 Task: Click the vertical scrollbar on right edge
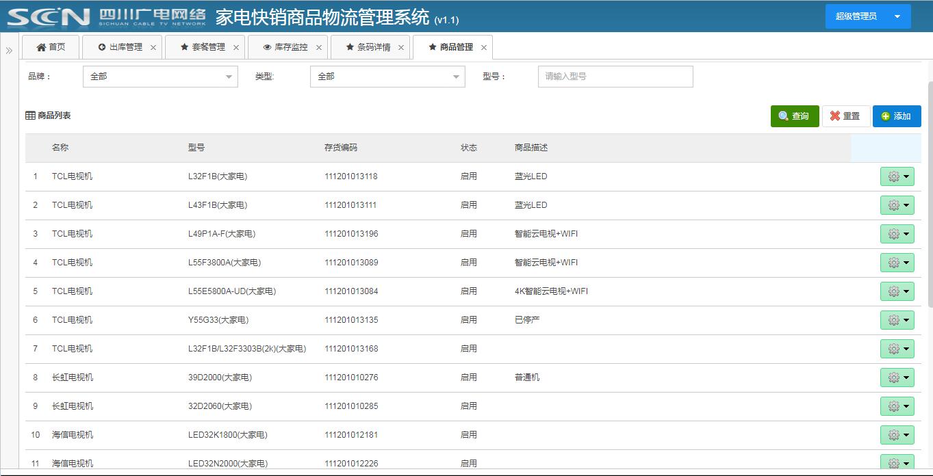pyautogui.click(x=928, y=205)
